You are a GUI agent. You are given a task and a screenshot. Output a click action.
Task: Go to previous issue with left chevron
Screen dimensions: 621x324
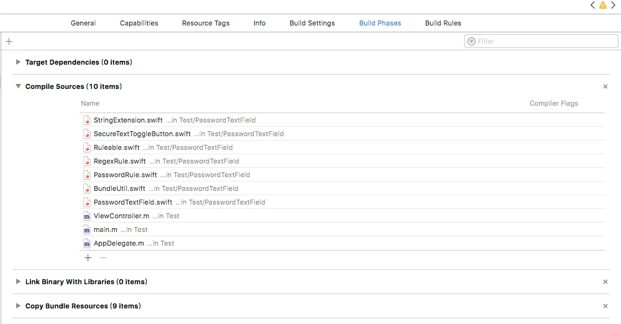(x=592, y=5)
